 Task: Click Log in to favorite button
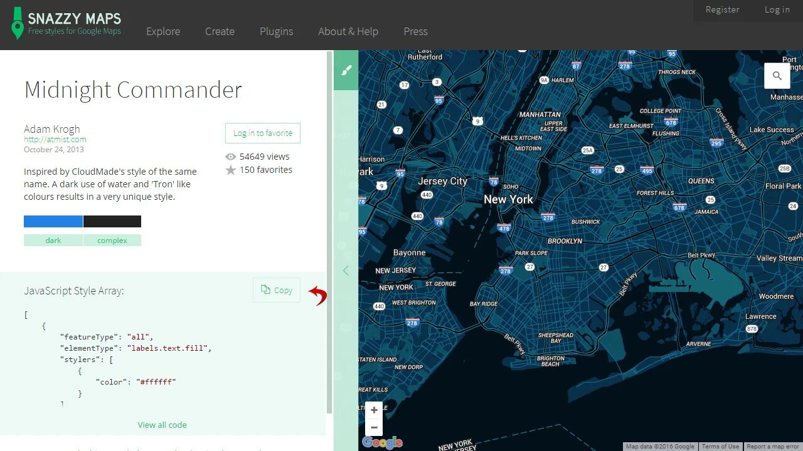[x=263, y=133]
